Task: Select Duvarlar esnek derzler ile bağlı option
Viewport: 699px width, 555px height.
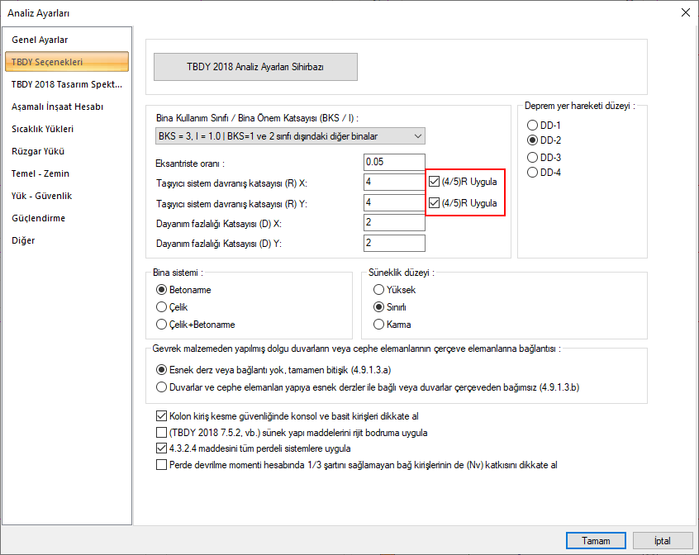Action: 161,386
